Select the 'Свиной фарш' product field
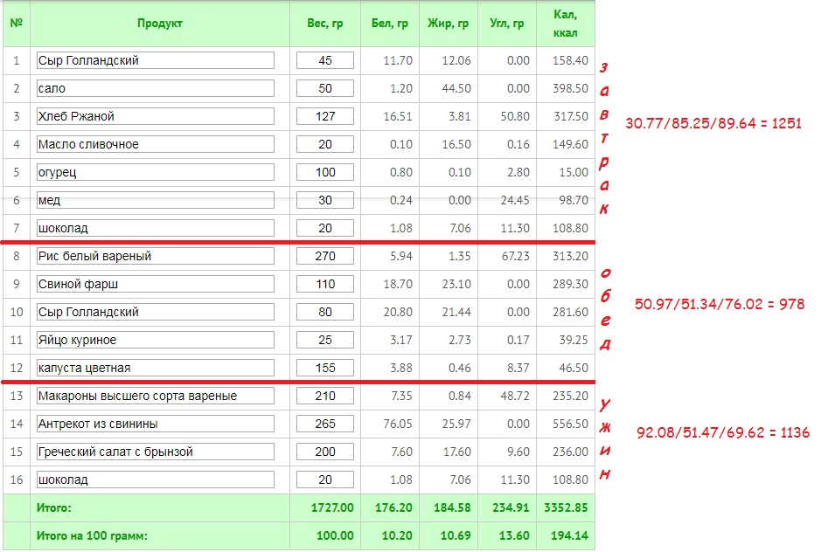 click(156, 284)
